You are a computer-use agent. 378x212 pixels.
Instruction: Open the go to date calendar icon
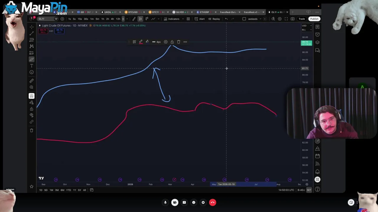point(92,190)
